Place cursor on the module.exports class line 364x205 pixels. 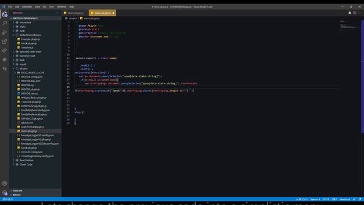[x=96, y=58]
